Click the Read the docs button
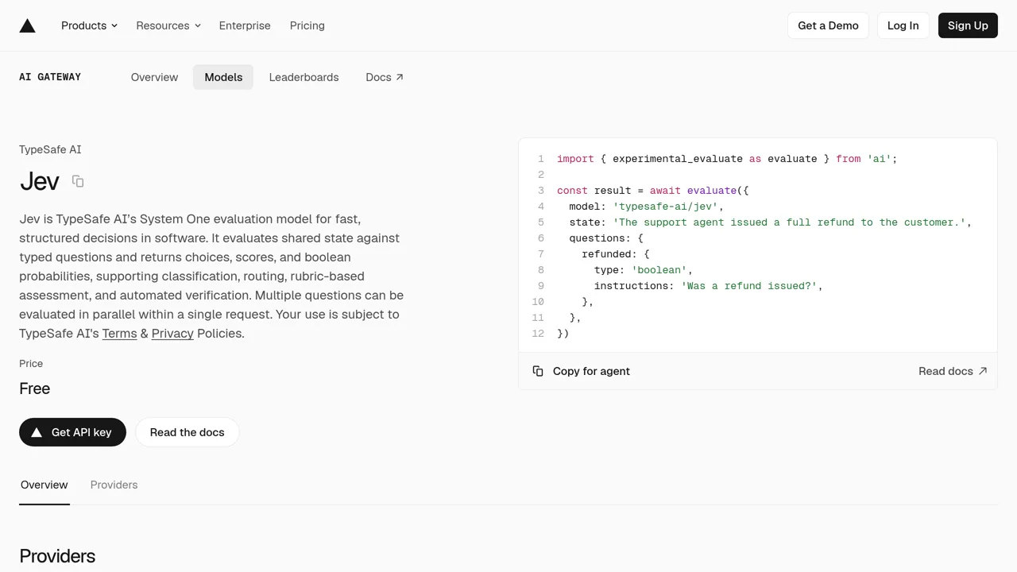The image size is (1017, 572). tap(188, 432)
